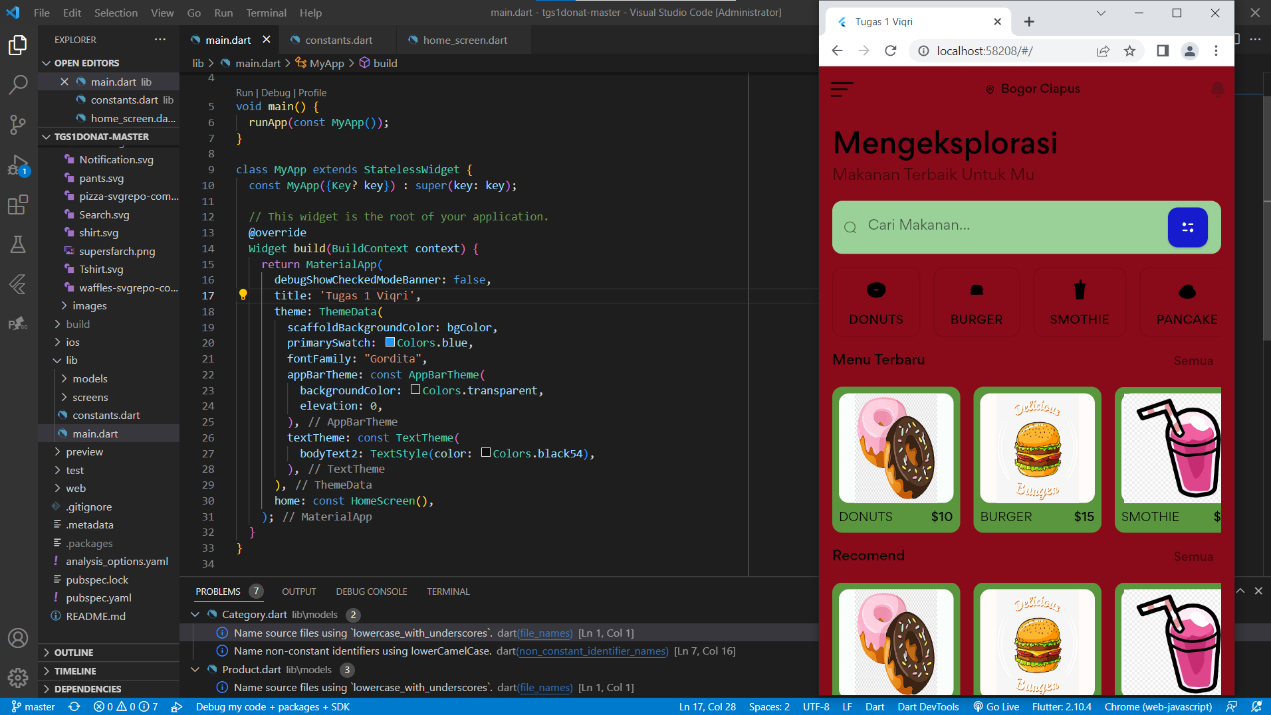Toggle the bookmark star in Chrome address bar

pos(1130,50)
